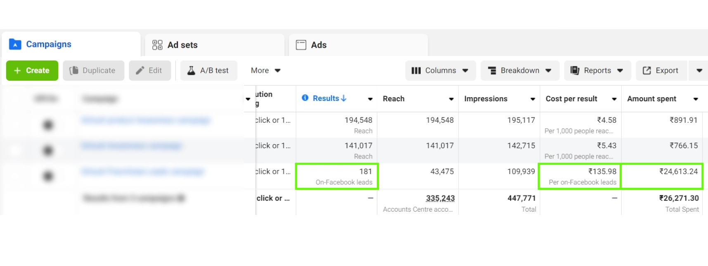The height and width of the screenshot is (266, 708).
Task: Click the Results info icon
Action: [305, 98]
